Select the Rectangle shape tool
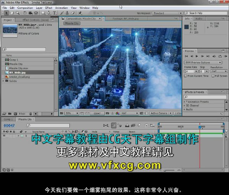This screenshot has height=195, width=229. click(x=44, y=13)
